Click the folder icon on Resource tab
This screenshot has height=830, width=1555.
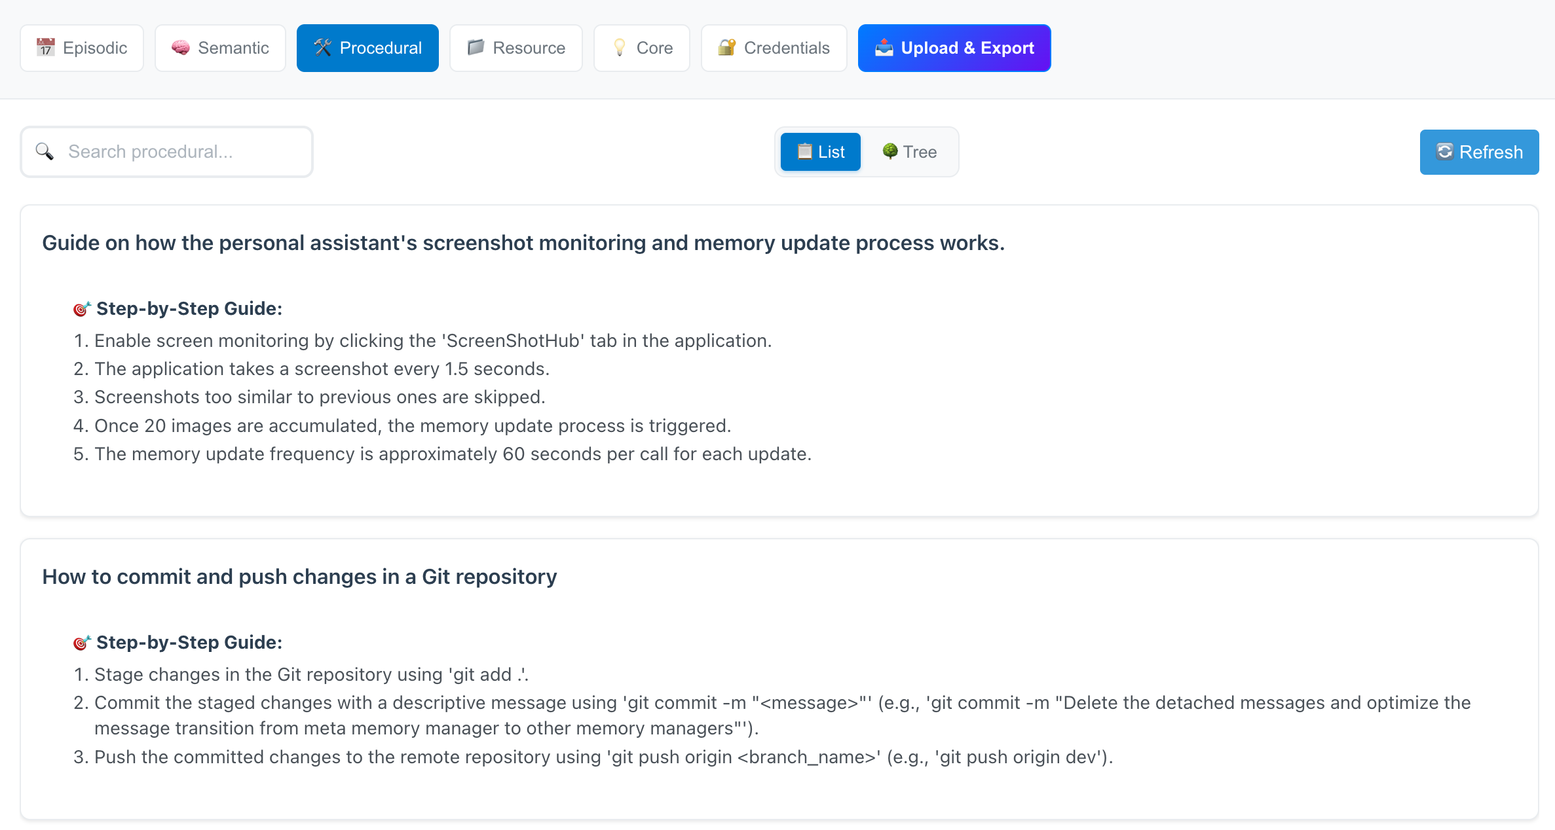[476, 47]
